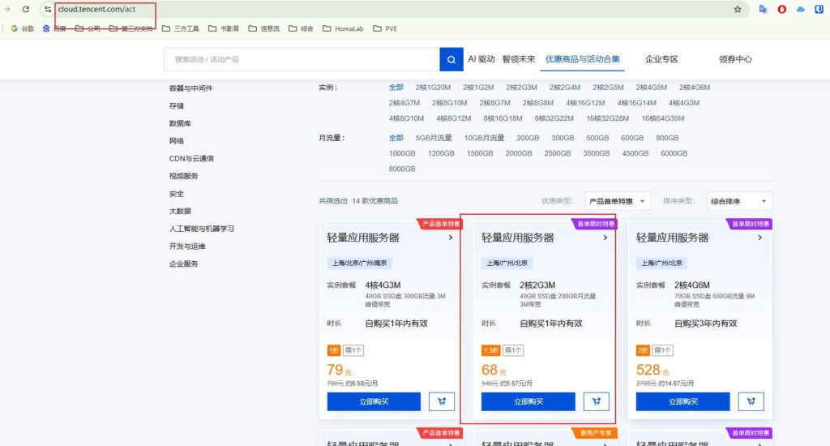Screen dimensions: 830x446
Task: Open the 优惠类型 产品首单特惠 dropdown
Action: tap(617, 201)
